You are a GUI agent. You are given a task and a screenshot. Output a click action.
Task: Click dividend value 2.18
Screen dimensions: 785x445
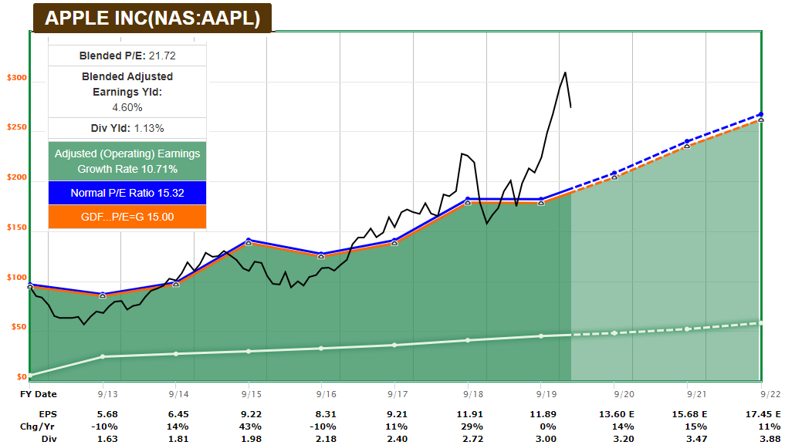click(x=327, y=439)
